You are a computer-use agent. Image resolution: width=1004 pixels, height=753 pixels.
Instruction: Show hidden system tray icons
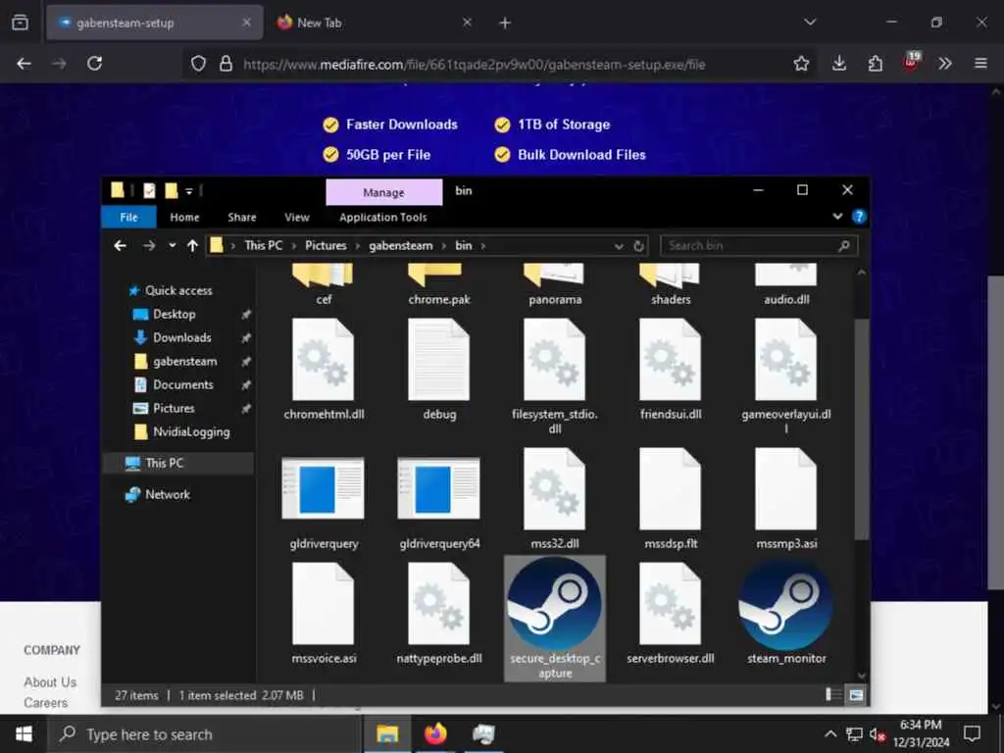click(x=829, y=734)
